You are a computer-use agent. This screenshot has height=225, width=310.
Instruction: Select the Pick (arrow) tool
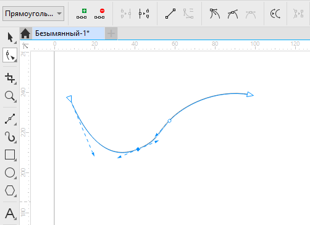(10, 38)
